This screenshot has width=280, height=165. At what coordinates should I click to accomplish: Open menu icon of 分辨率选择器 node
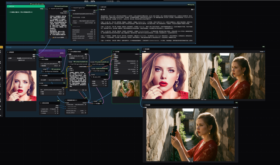40,103
